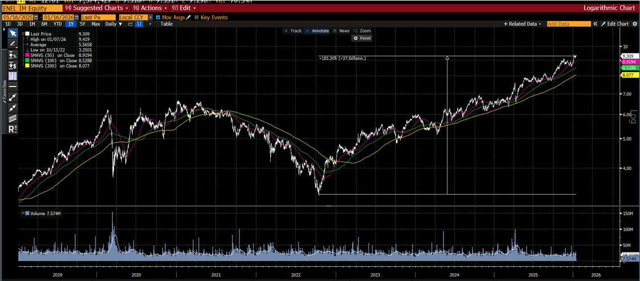Edit moving averages pencil icon
This screenshot has width=640, height=281.
[x=189, y=18]
